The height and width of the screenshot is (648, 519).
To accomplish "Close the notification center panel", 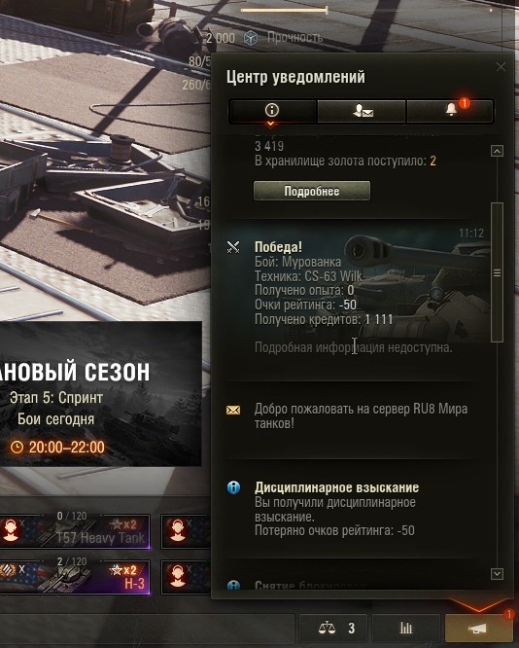I will [x=501, y=66].
